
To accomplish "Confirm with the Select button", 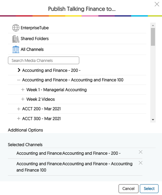I will (x=149, y=189).
